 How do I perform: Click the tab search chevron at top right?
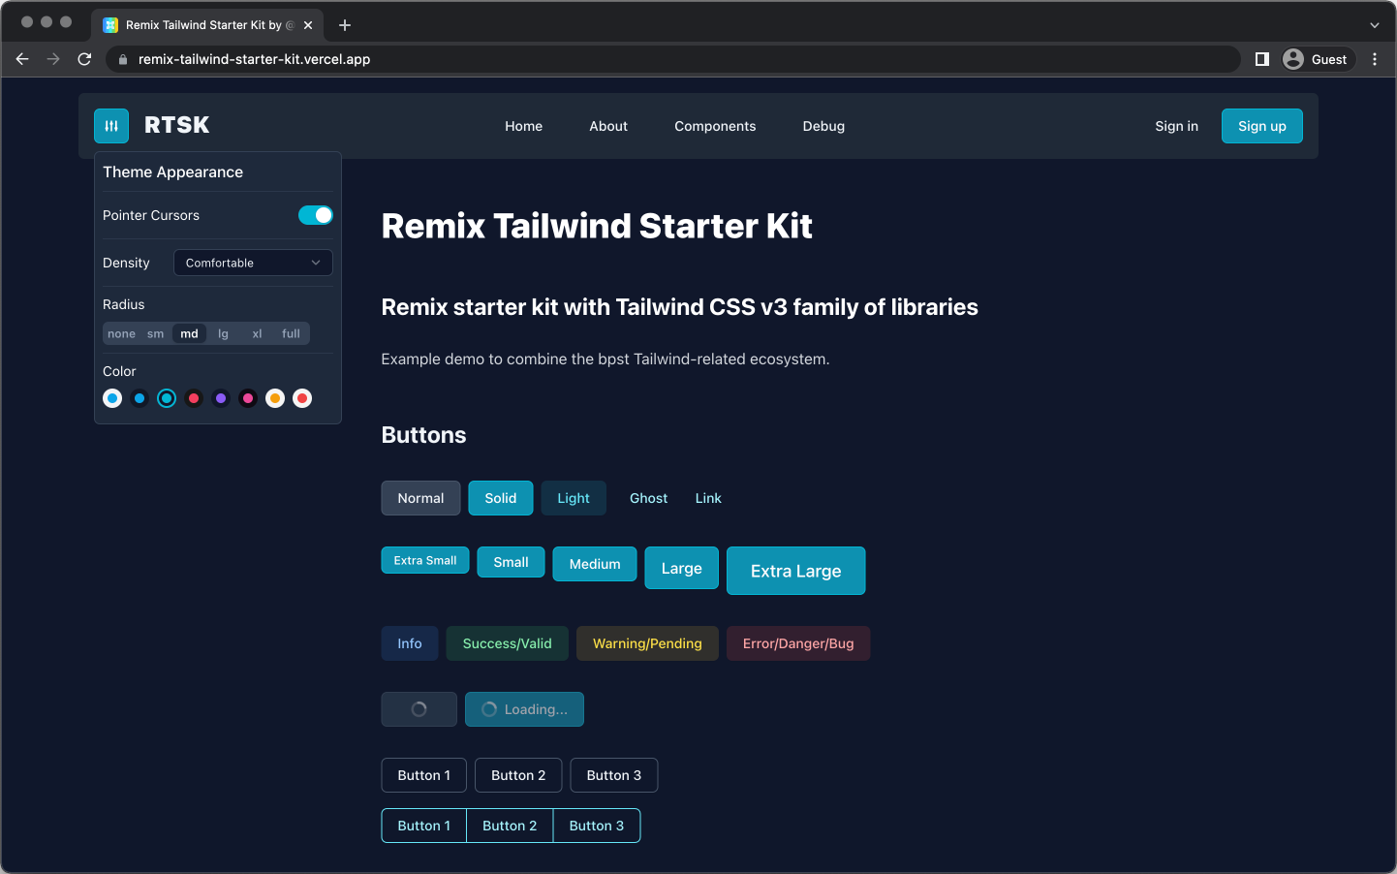click(x=1374, y=25)
